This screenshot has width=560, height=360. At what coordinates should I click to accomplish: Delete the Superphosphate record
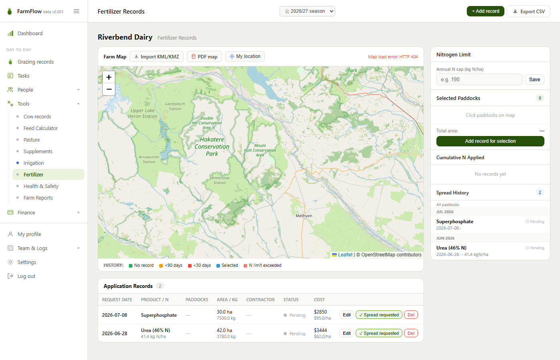pyautogui.click(x=411, y=315)
